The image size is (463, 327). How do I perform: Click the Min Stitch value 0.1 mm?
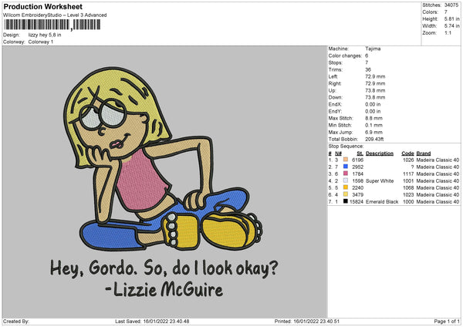coord(373,125)
